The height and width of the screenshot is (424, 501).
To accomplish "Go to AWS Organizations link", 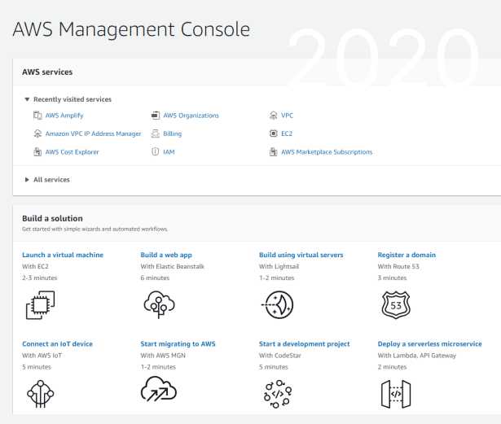I will pos(191,116).
